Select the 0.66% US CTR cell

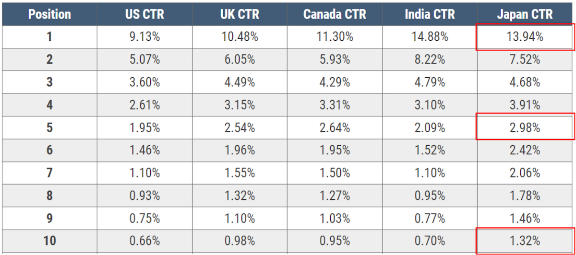coord(144,241)
